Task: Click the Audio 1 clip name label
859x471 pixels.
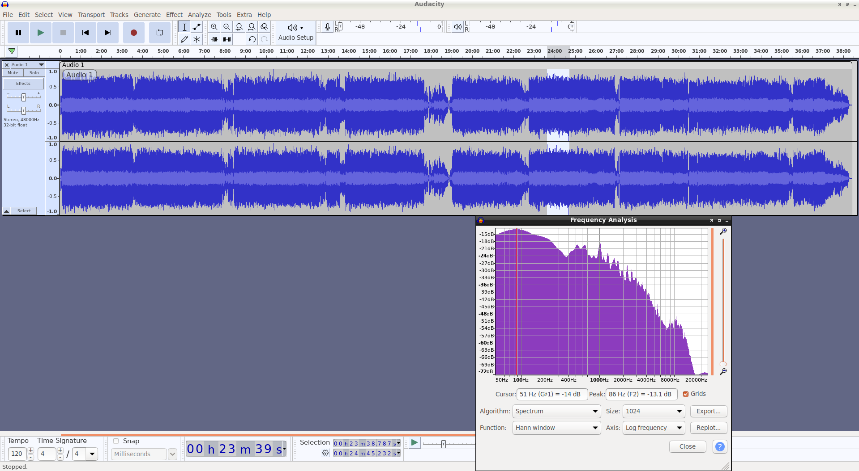Action: [x=80, y=75]
